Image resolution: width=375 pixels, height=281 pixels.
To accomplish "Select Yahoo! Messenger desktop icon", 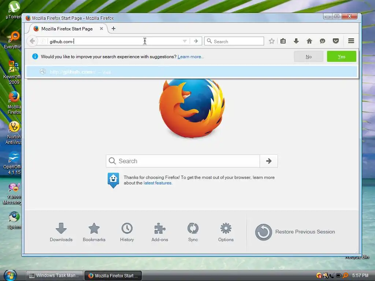I will point(12,193).
